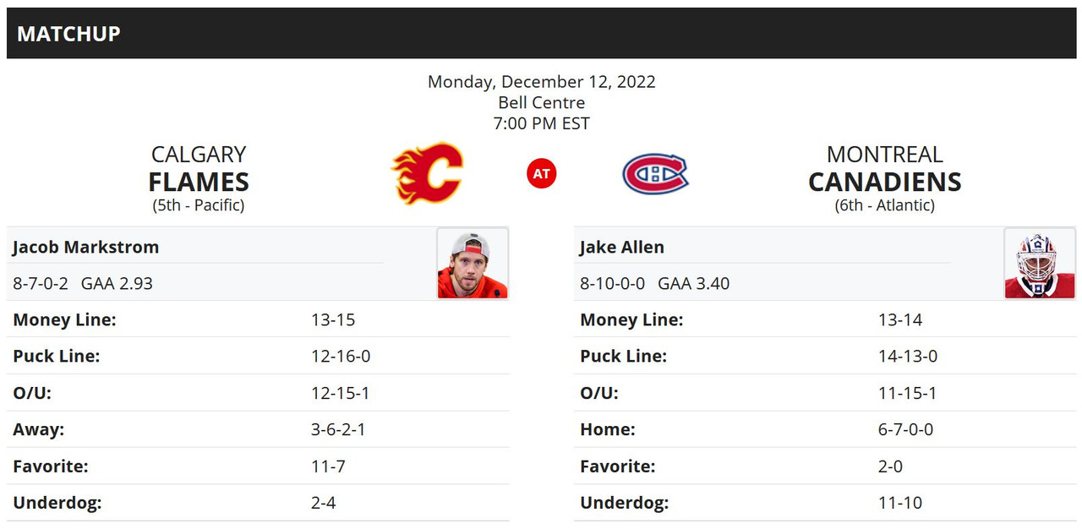Click the Flames Away record 3-6-2-1
This screenshot has width=1082, height=529.
338,429
